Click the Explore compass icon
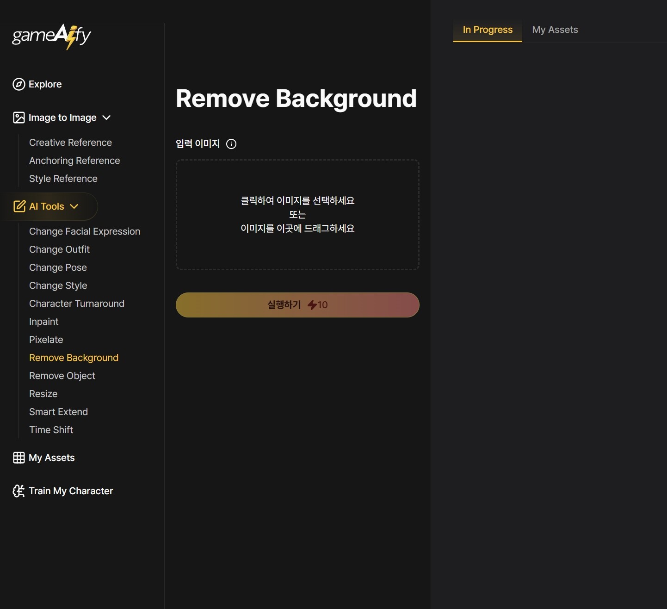 (19, 84)
